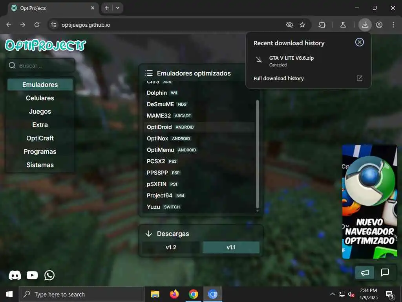
Task: Open the Chrome profile avatar icon
Action: click(x=379, y=25)
